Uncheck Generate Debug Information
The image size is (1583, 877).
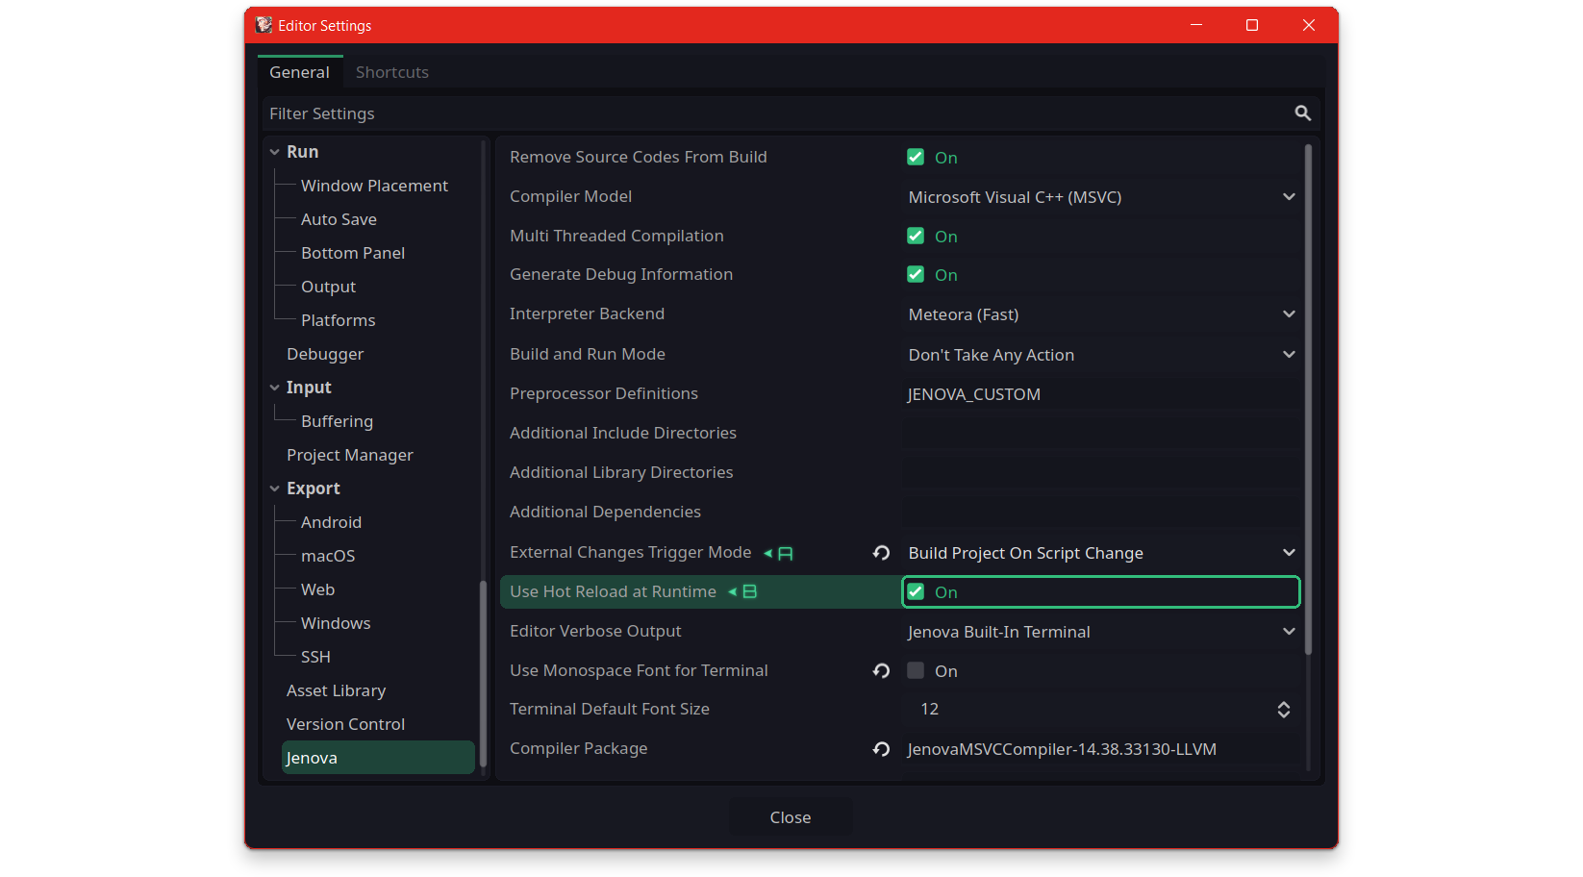pos(916,275)
